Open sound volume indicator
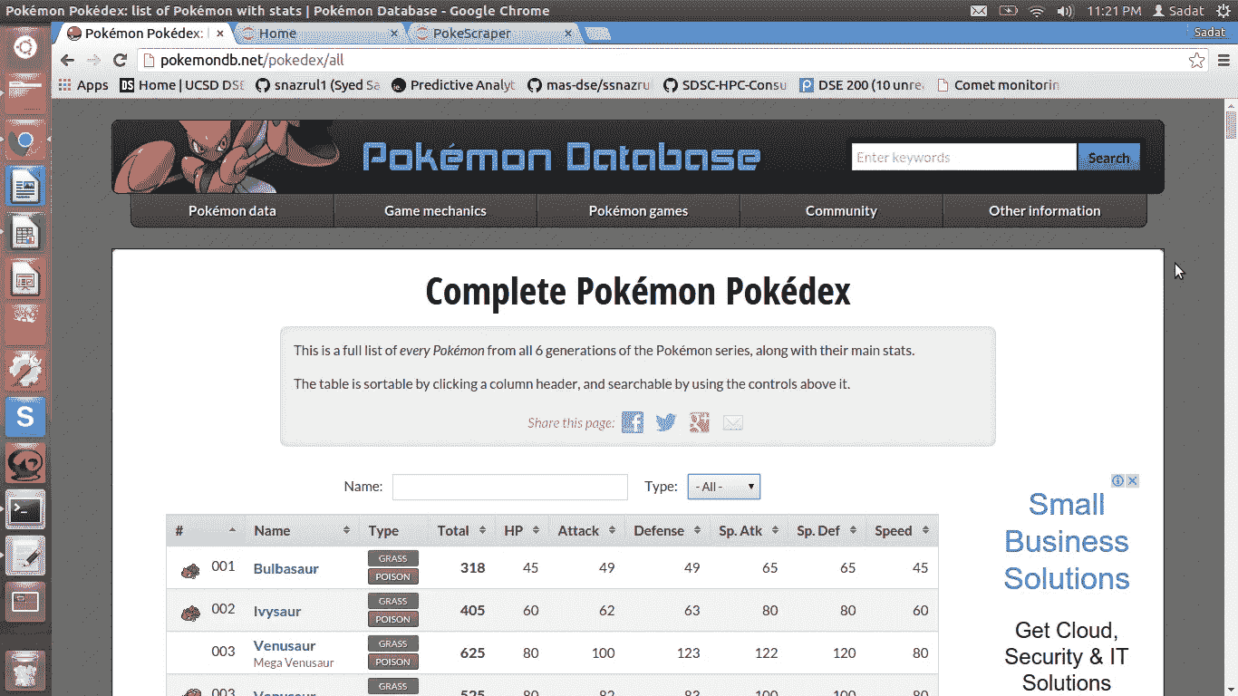 click(1065, 11)
